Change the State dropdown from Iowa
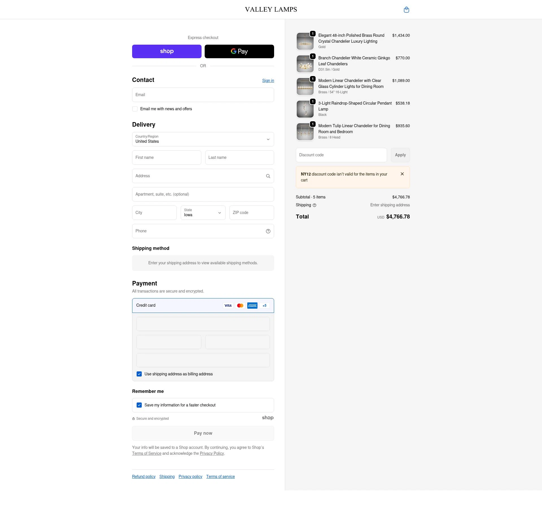542x513 pixels. pos(203,213)
